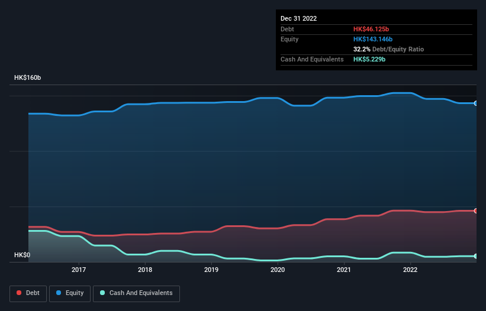Click the Dec 31 2022 tooltip date
Screen dimensions: 486x311
tap(299, 18)
